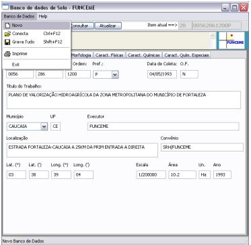Choose Exit from the menu
The height and width of the screenshot is (245, 251).
[36, 65]
